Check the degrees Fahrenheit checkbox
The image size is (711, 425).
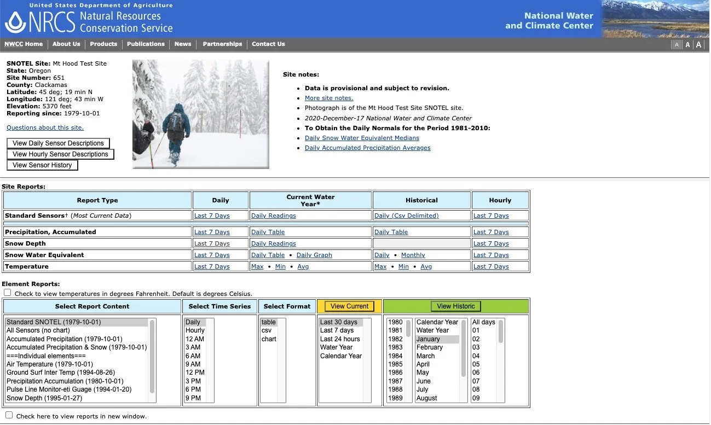(x=8, y=293)
